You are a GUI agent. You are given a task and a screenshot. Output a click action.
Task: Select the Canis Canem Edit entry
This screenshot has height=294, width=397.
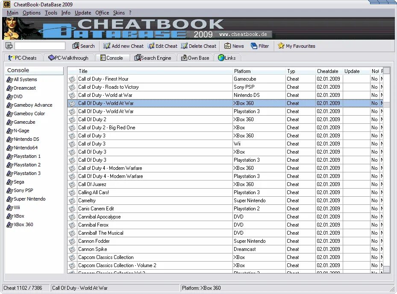pos(225,209)
